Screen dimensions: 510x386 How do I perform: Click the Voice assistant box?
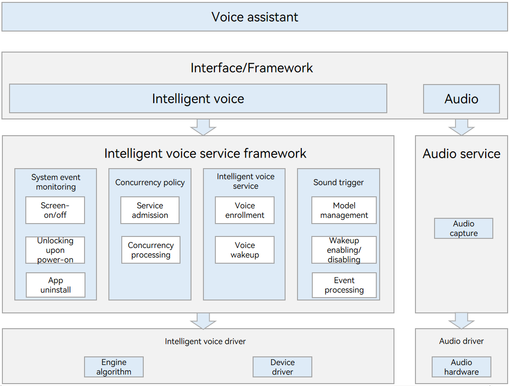(x=255, y=17)
